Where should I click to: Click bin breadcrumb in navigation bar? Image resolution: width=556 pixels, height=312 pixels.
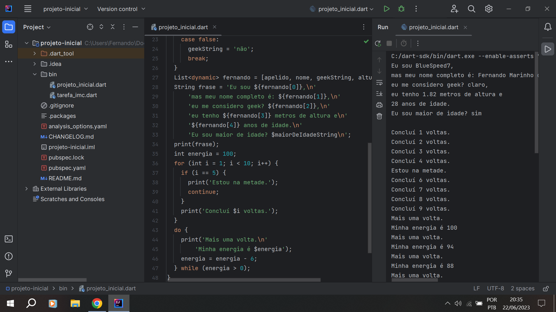coord(63,288)
